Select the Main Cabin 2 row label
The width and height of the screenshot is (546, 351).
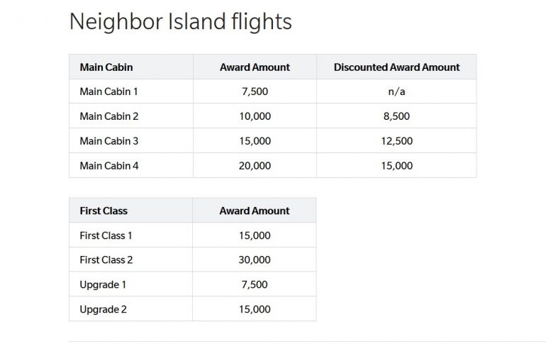(109, 116)
